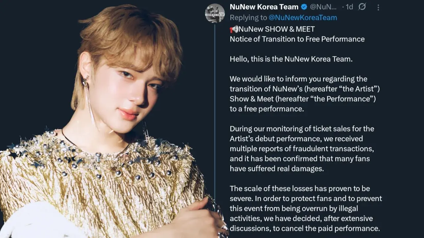
Task: Click the 'have suffered real damages' line
Action: pyautogui.click(x=277, y=168)
